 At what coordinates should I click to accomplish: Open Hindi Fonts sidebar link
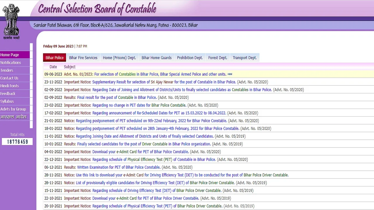point(15,86)
